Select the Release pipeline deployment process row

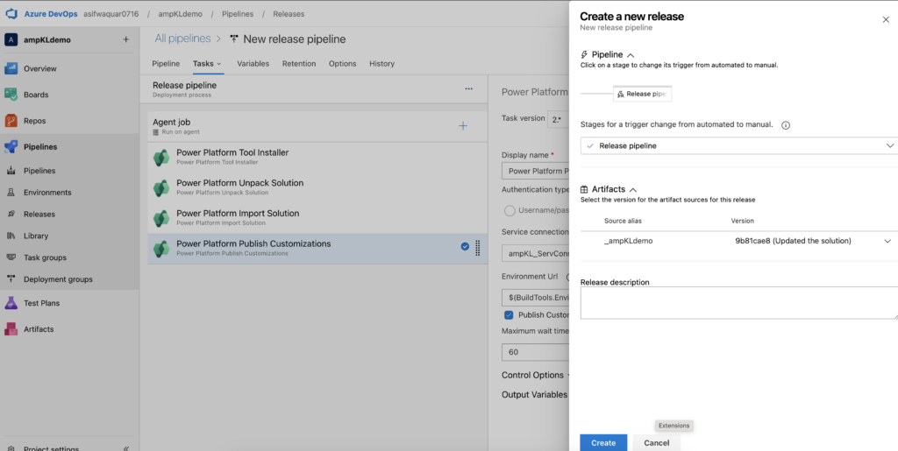click(x=314, y=89)
